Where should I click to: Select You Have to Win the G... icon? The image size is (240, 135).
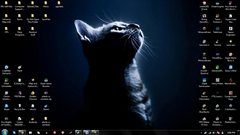(231, 6)
